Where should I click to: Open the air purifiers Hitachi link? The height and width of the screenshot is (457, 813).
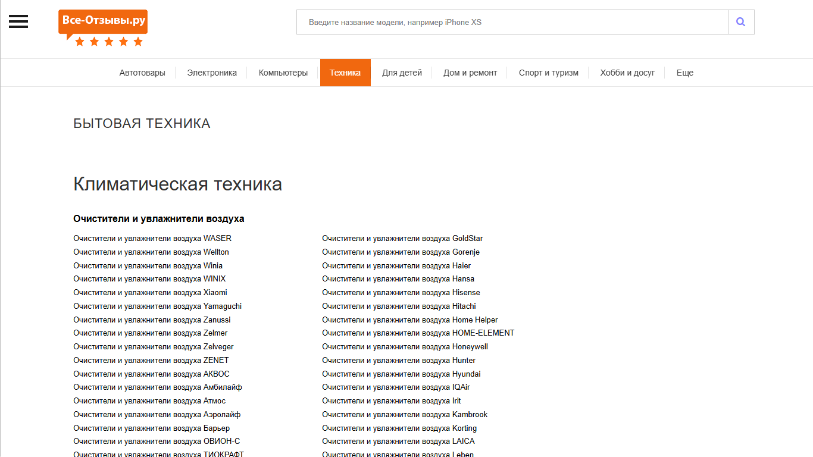tap(399, 306)
